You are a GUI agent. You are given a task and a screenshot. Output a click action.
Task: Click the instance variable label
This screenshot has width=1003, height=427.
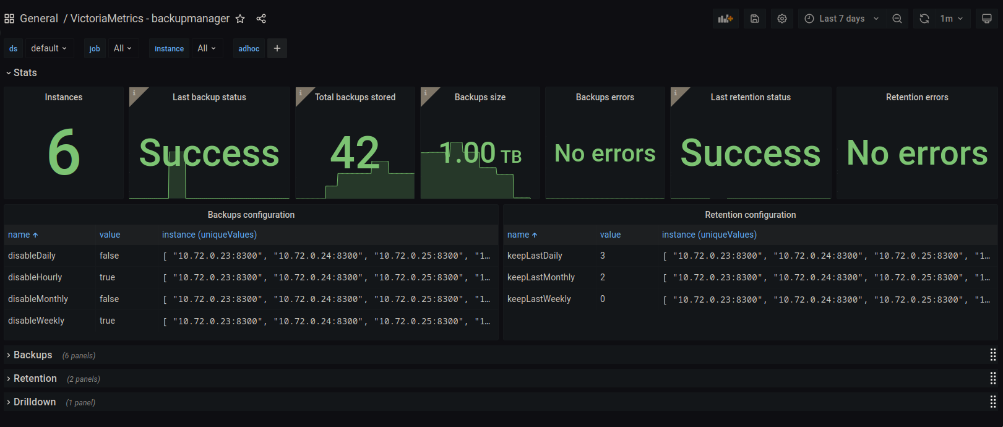point(169,48)
